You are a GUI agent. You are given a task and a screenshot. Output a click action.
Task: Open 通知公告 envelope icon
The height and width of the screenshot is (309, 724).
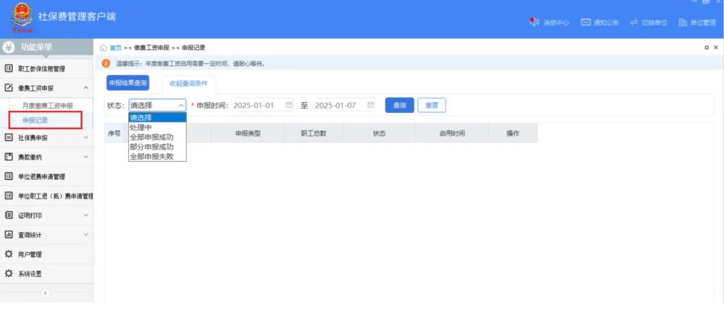[586, 22]
